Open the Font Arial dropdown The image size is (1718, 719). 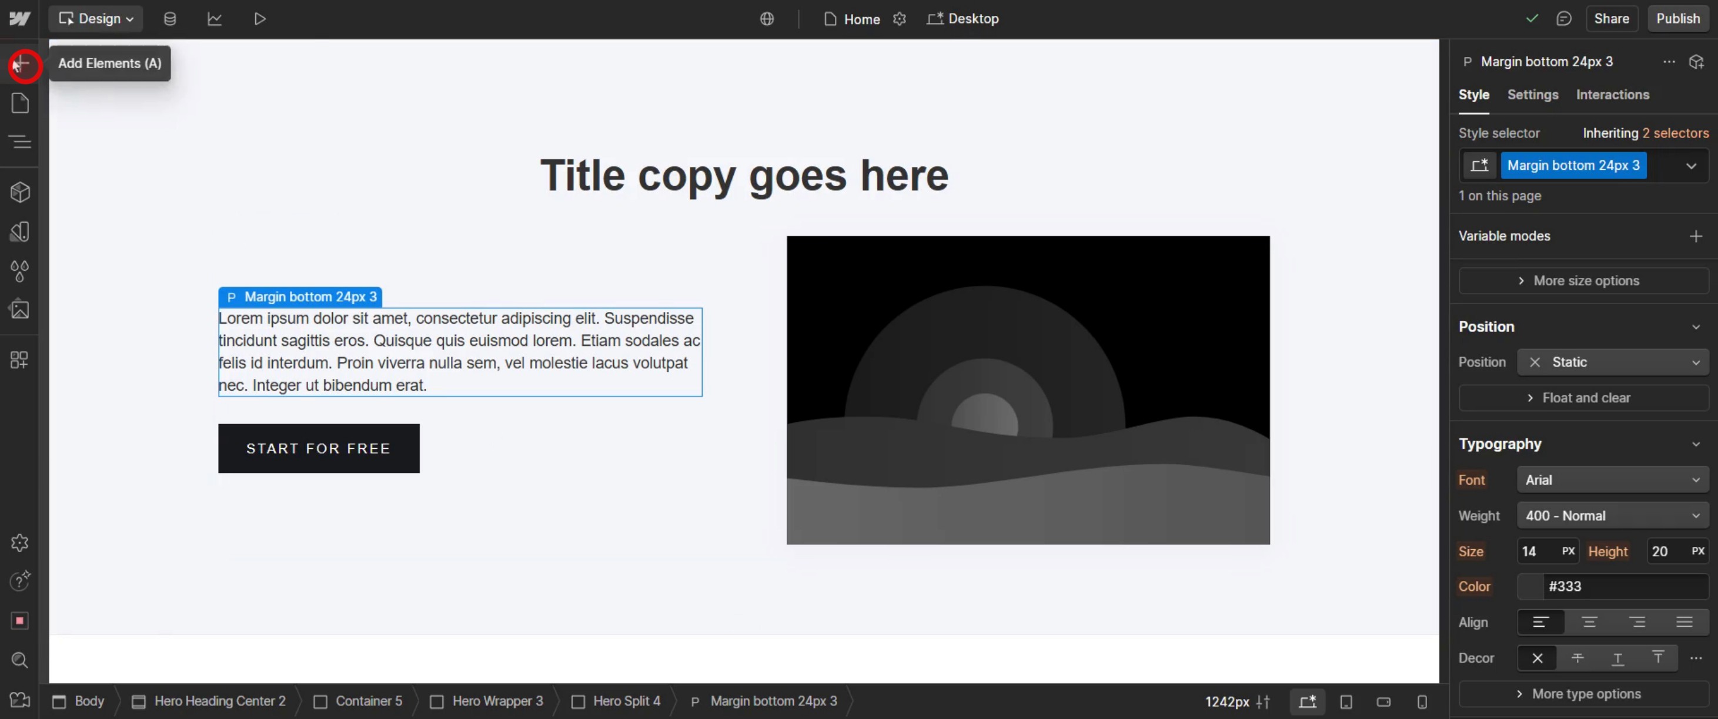tap(1612, 480)
